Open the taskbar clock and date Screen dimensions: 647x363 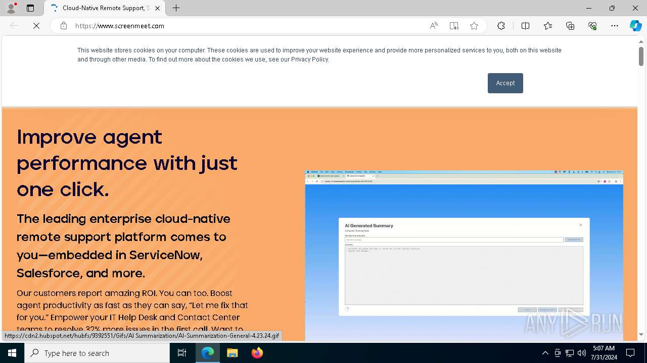coord(604,353)
